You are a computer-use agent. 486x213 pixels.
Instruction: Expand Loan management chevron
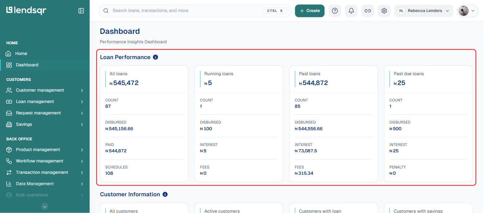tap(82, 102)
